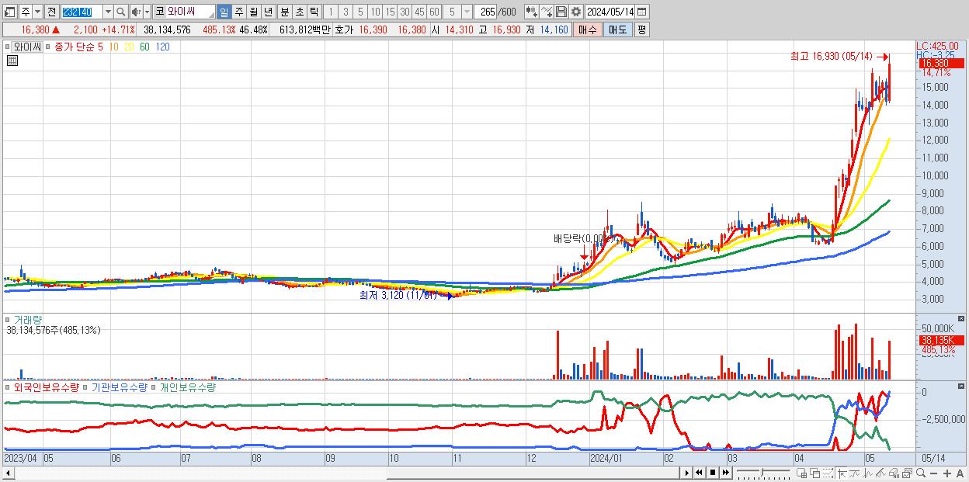Click the indicator add icon left of save
This screenshot has height=482, width=969.
(531, 12)
